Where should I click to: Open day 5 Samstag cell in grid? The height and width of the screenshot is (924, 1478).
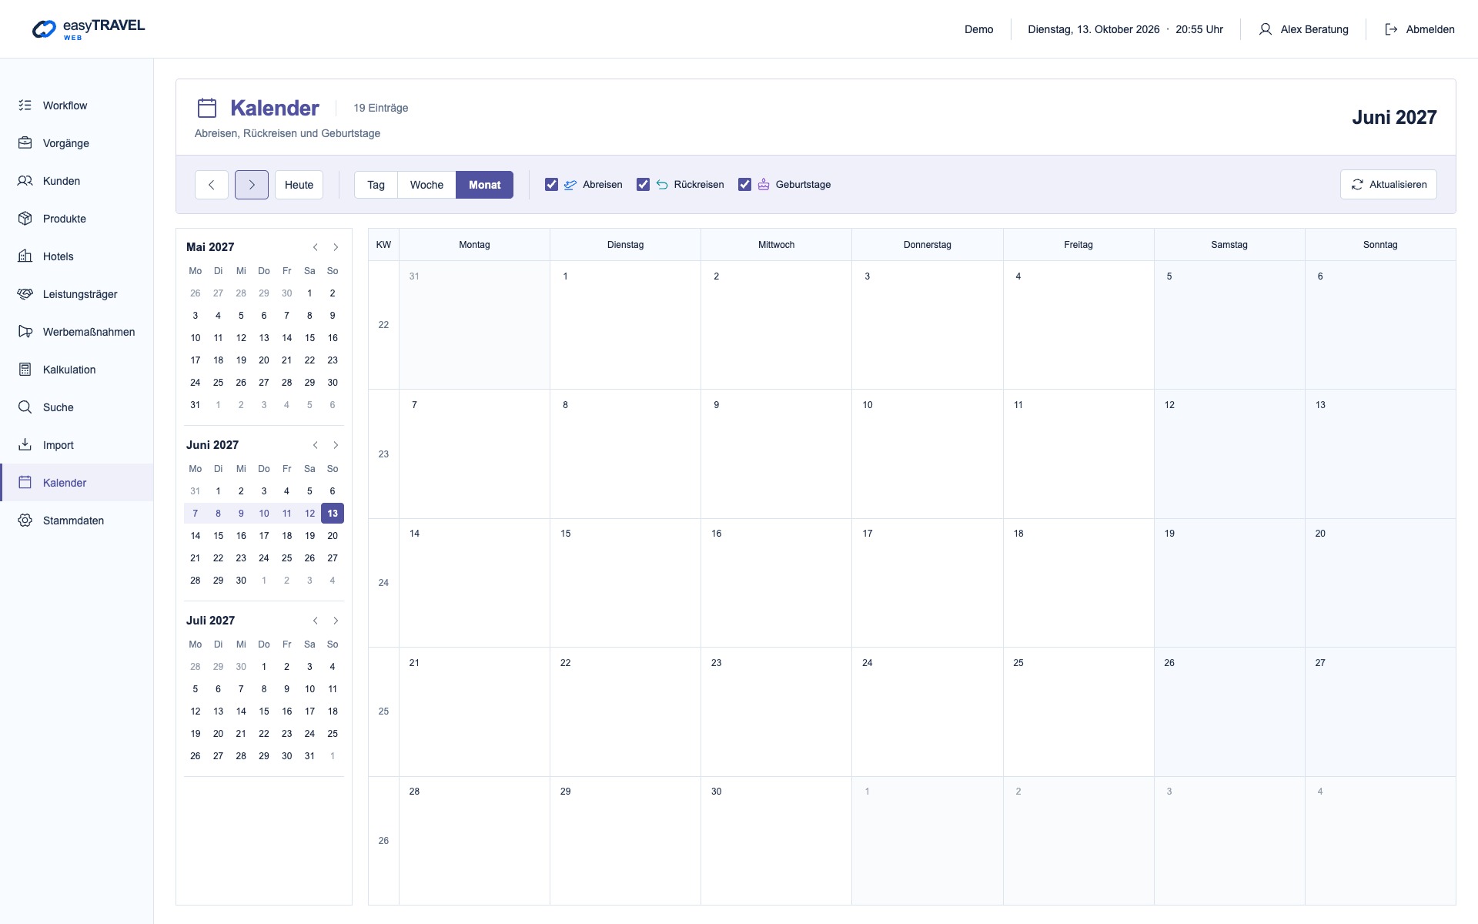pyautogui.click(x=1229, y=325)
